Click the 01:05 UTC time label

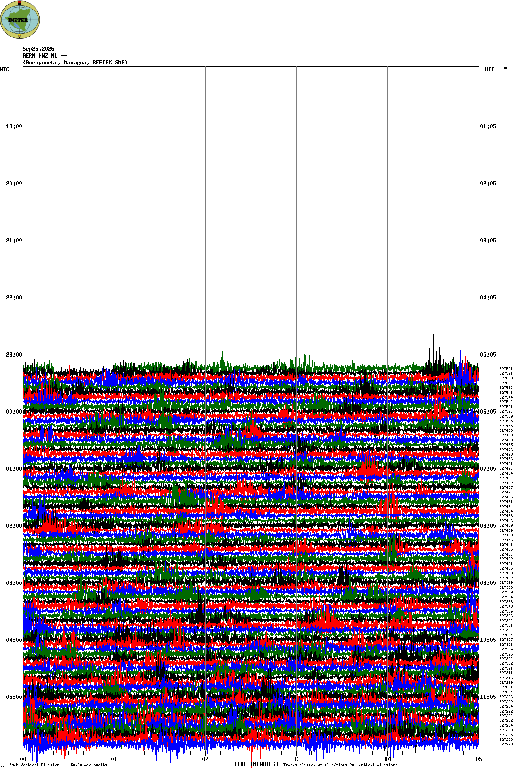coord(488,126)
